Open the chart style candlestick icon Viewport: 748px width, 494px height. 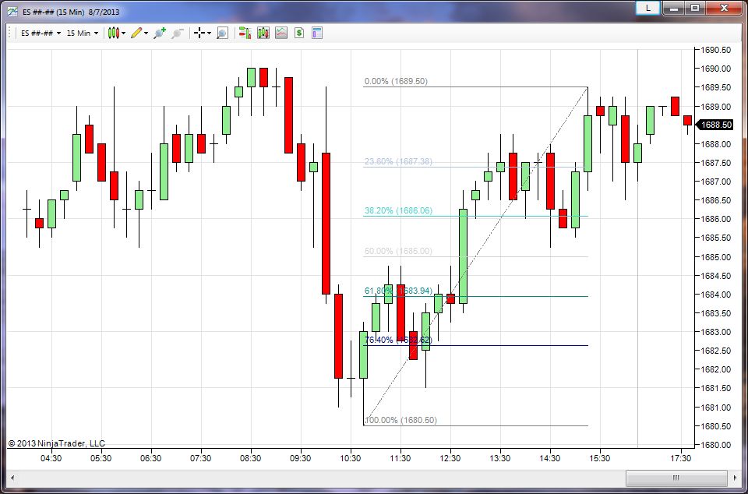(114, 33)
